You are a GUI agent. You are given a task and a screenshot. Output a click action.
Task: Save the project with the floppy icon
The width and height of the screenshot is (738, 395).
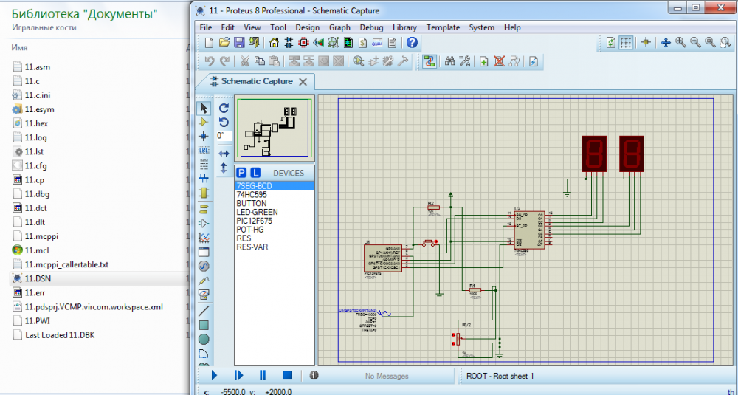[239, 43]
